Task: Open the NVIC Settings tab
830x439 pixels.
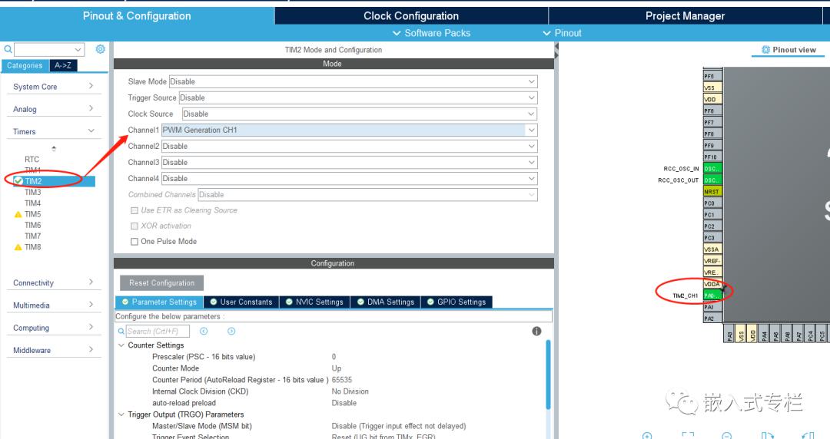Action: point(314,302)
